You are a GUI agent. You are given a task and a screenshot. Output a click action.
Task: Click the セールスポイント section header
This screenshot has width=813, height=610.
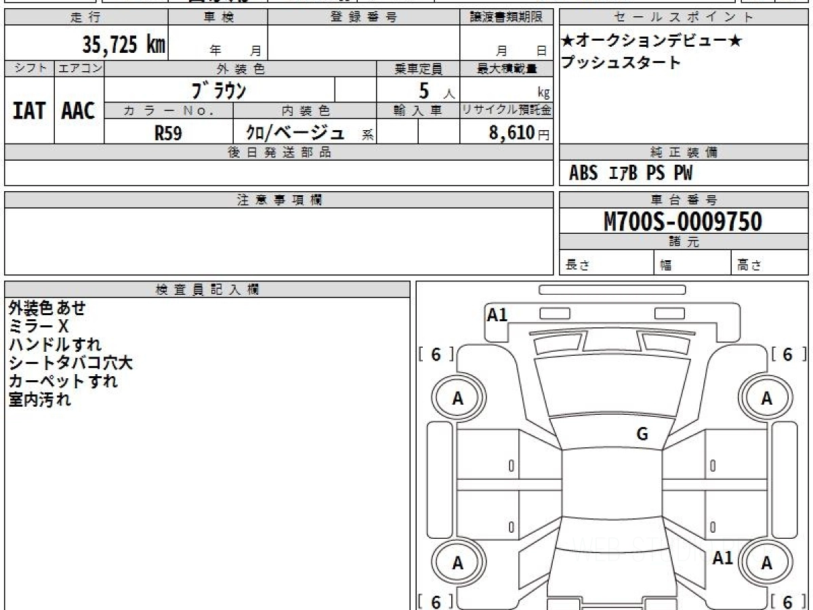tap(684, 18)
